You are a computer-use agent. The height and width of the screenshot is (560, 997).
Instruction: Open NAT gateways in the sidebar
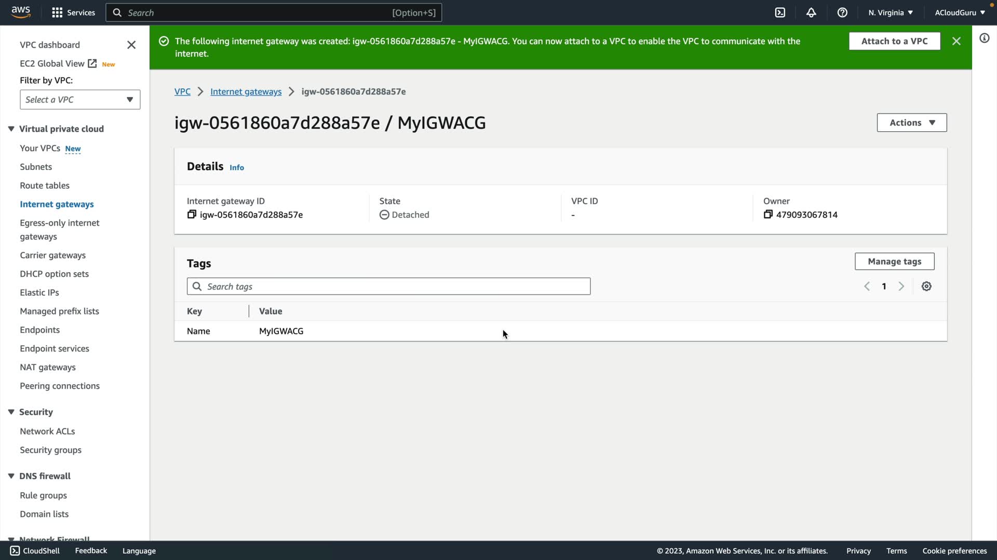[48, 367]
